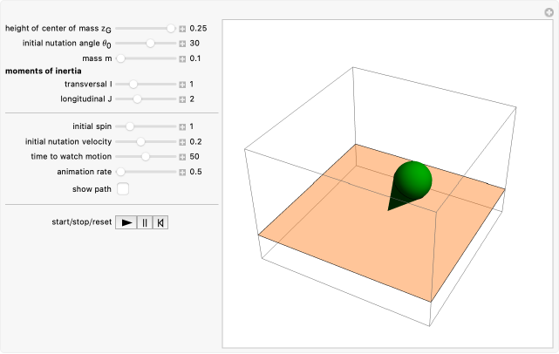The image size is (559, 354).
Task: Expand the initial nutation angle controls
Action: click(x=182, y=43)
